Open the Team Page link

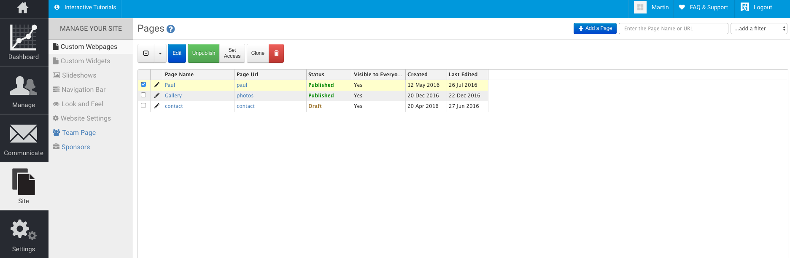[78, 133]
